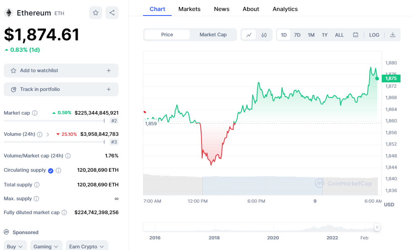Click the Sponsored CoinMarketCap icon

pos(6,232)
